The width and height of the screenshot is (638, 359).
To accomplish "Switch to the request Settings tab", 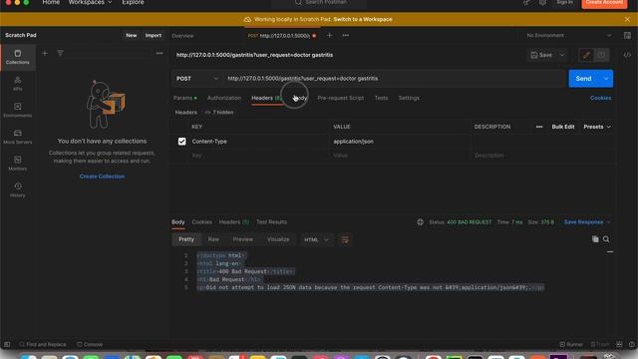I will 409,98.
